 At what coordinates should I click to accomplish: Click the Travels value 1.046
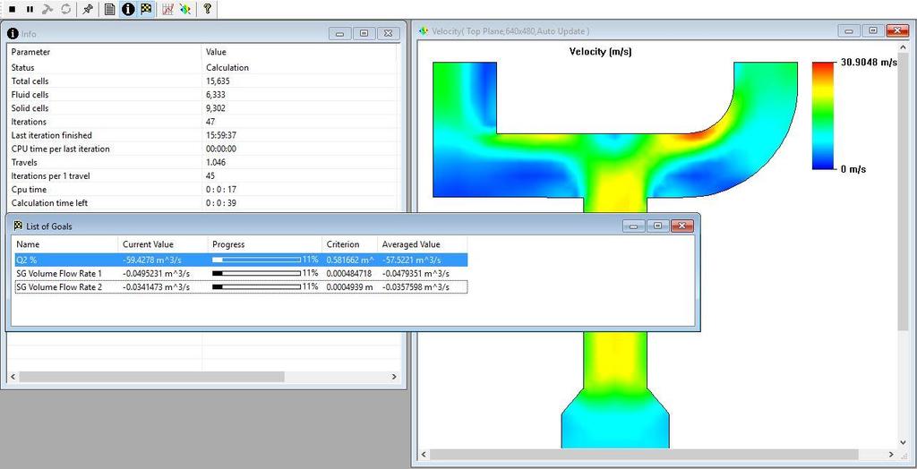216,163
